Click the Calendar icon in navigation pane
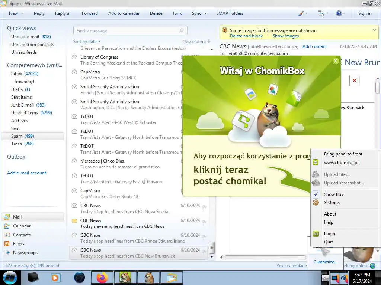The height and width of the screenshot is (285, 381). click(7, 226)
